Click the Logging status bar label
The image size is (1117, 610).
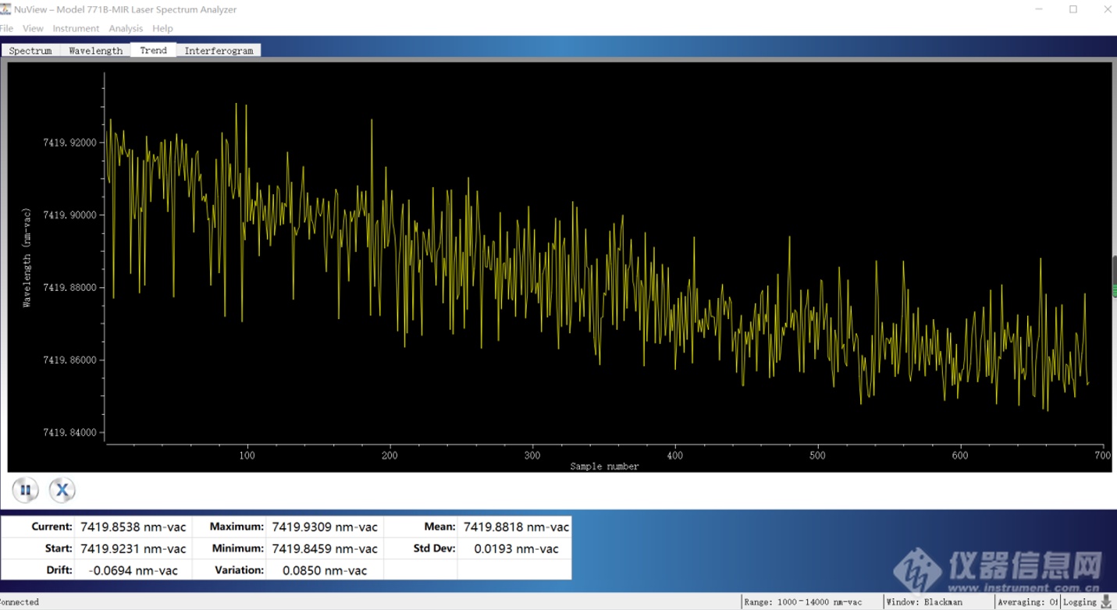click(x=1080, y=602)
